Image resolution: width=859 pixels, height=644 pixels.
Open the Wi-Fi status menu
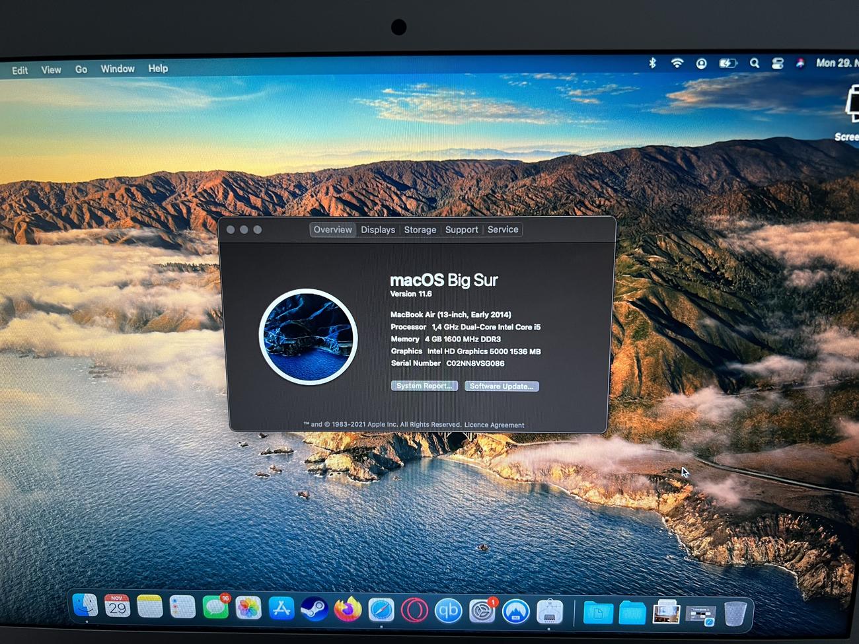coord(677,63)
